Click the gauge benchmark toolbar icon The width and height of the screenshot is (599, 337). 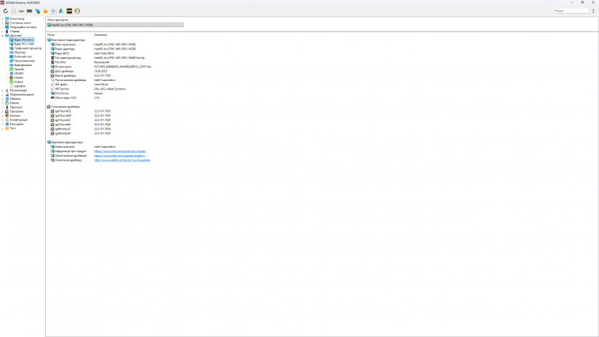pyautogui.click(x=77, y=11)
